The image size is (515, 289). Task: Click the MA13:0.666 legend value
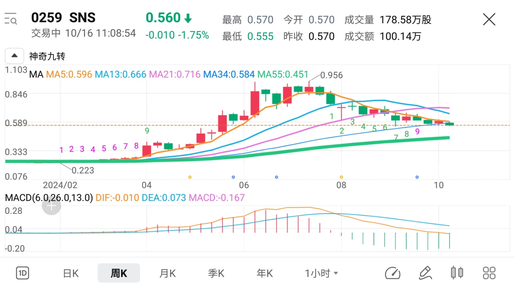[121, 74]
